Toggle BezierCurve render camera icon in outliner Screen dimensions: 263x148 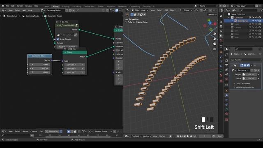click(260, 21)
